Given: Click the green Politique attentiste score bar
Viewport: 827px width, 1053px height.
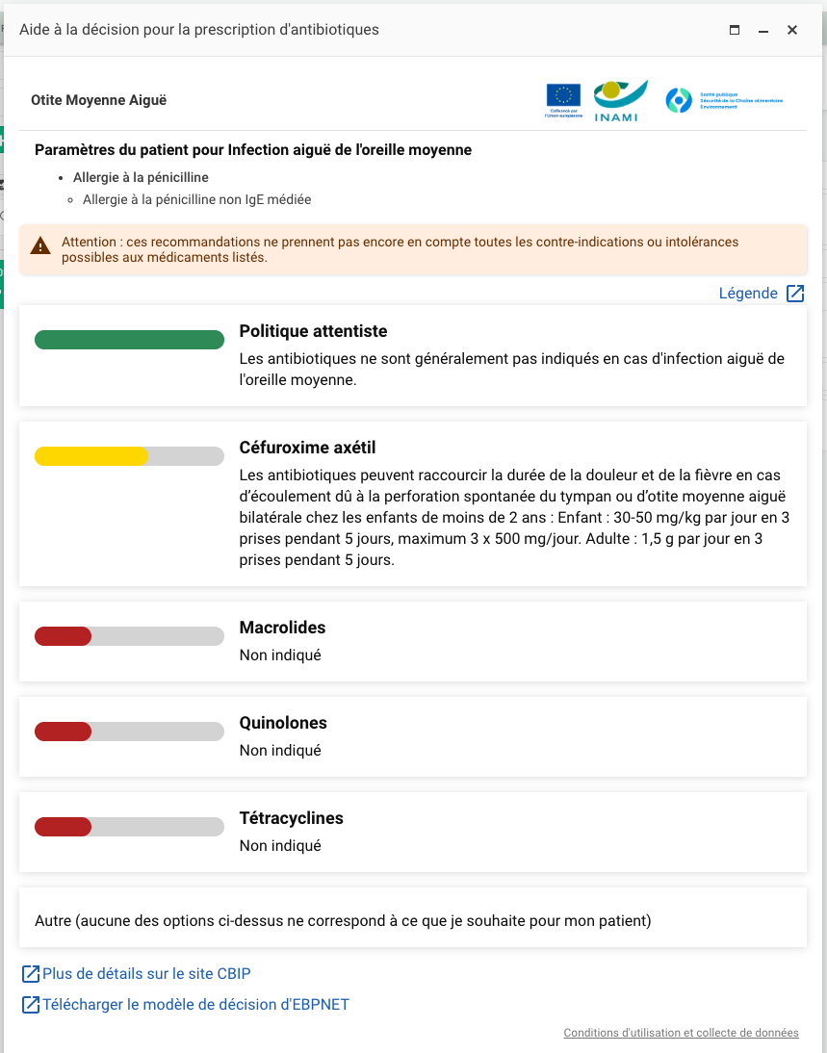Looking at the screenshot, I should [x=129, y=340].
